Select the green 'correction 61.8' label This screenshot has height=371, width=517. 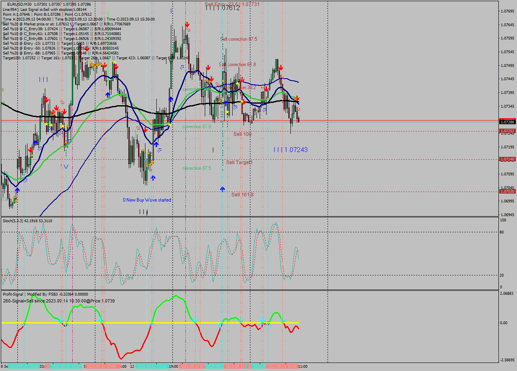197,127
